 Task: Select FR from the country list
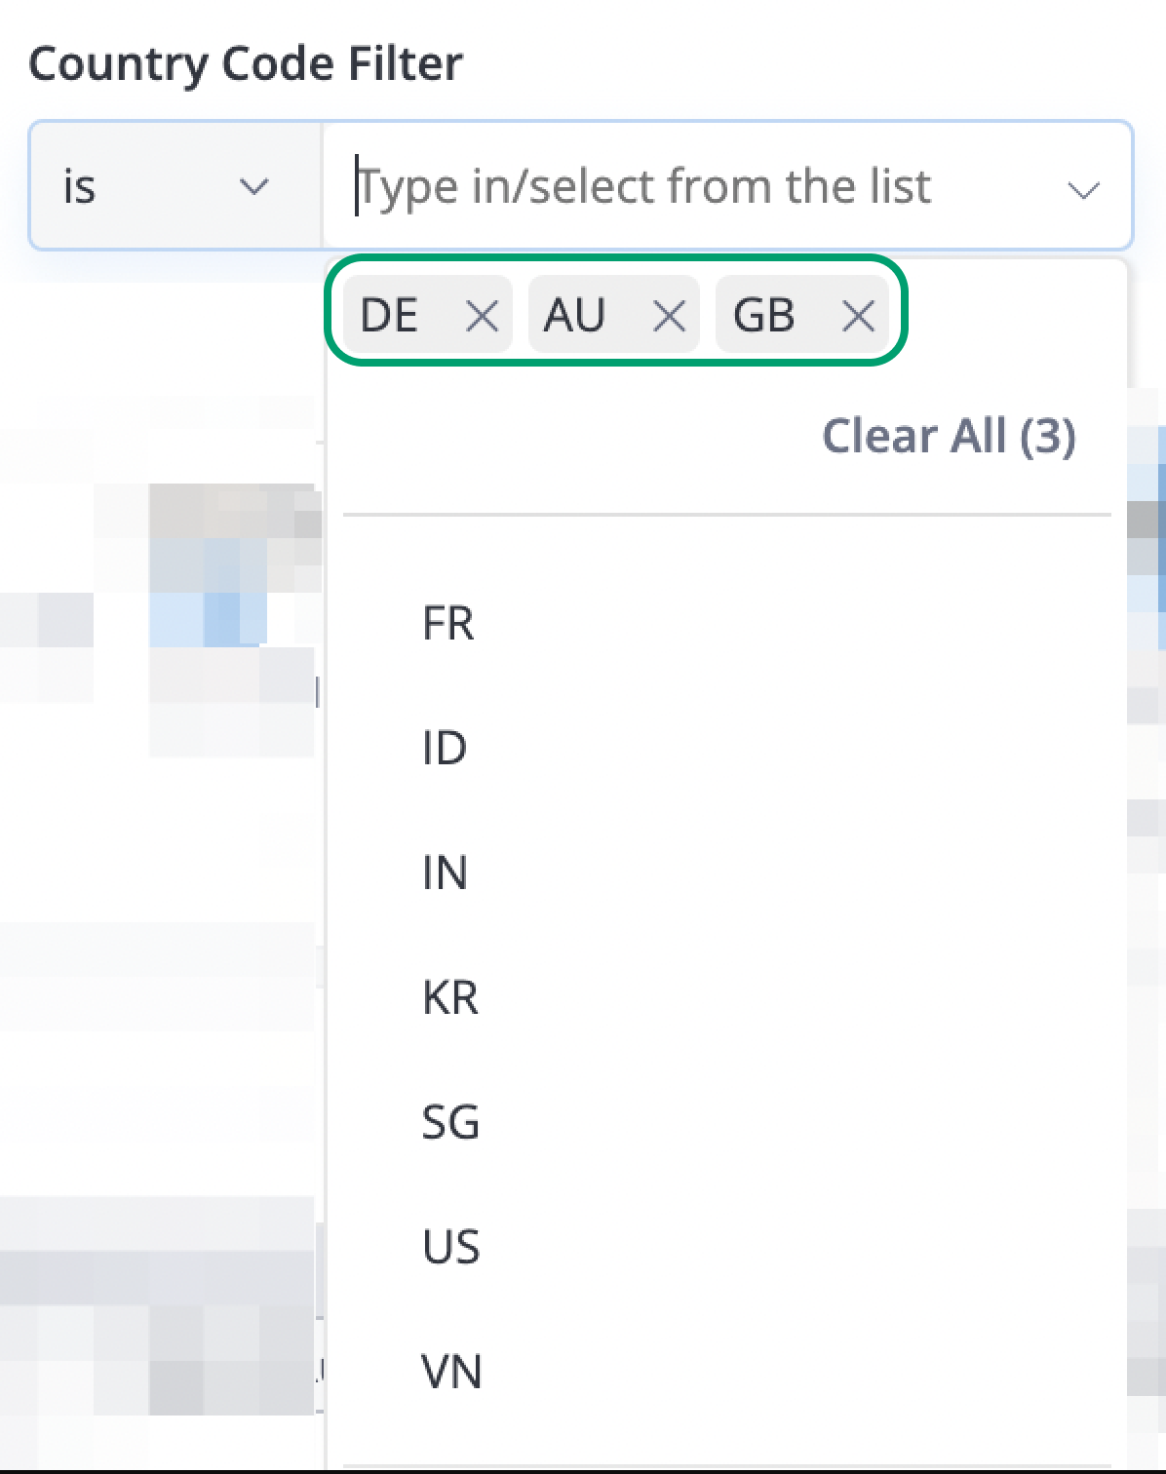[x=726, y=623]
